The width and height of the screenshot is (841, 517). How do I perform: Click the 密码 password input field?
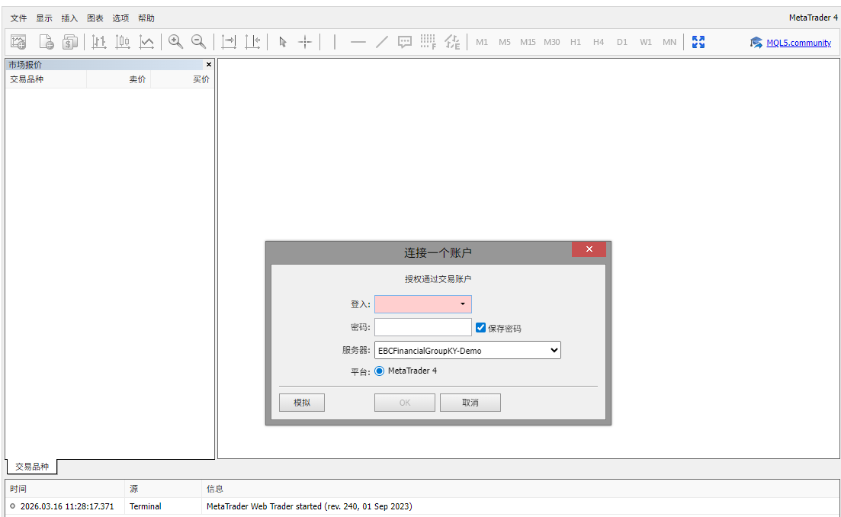click(422, 327)
